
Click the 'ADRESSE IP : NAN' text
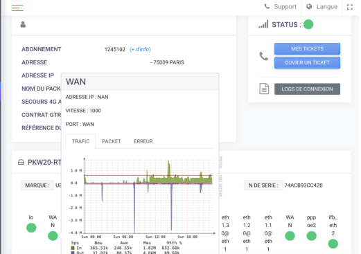point(87,97)
